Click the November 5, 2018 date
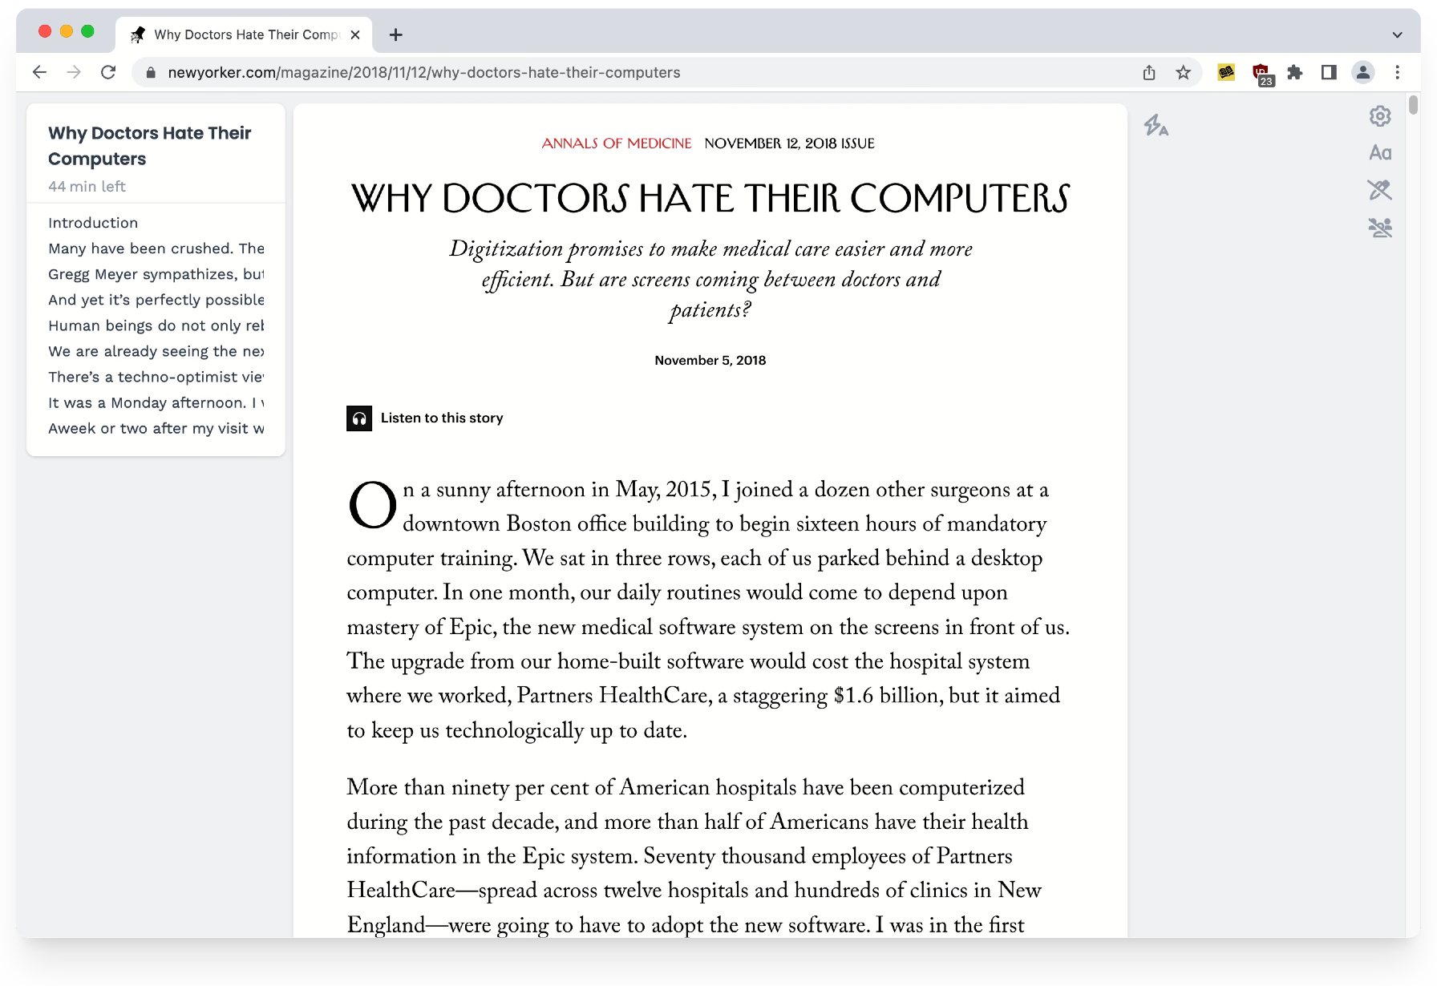Viewport: 1437px width, 986px height. click(710, 361)
